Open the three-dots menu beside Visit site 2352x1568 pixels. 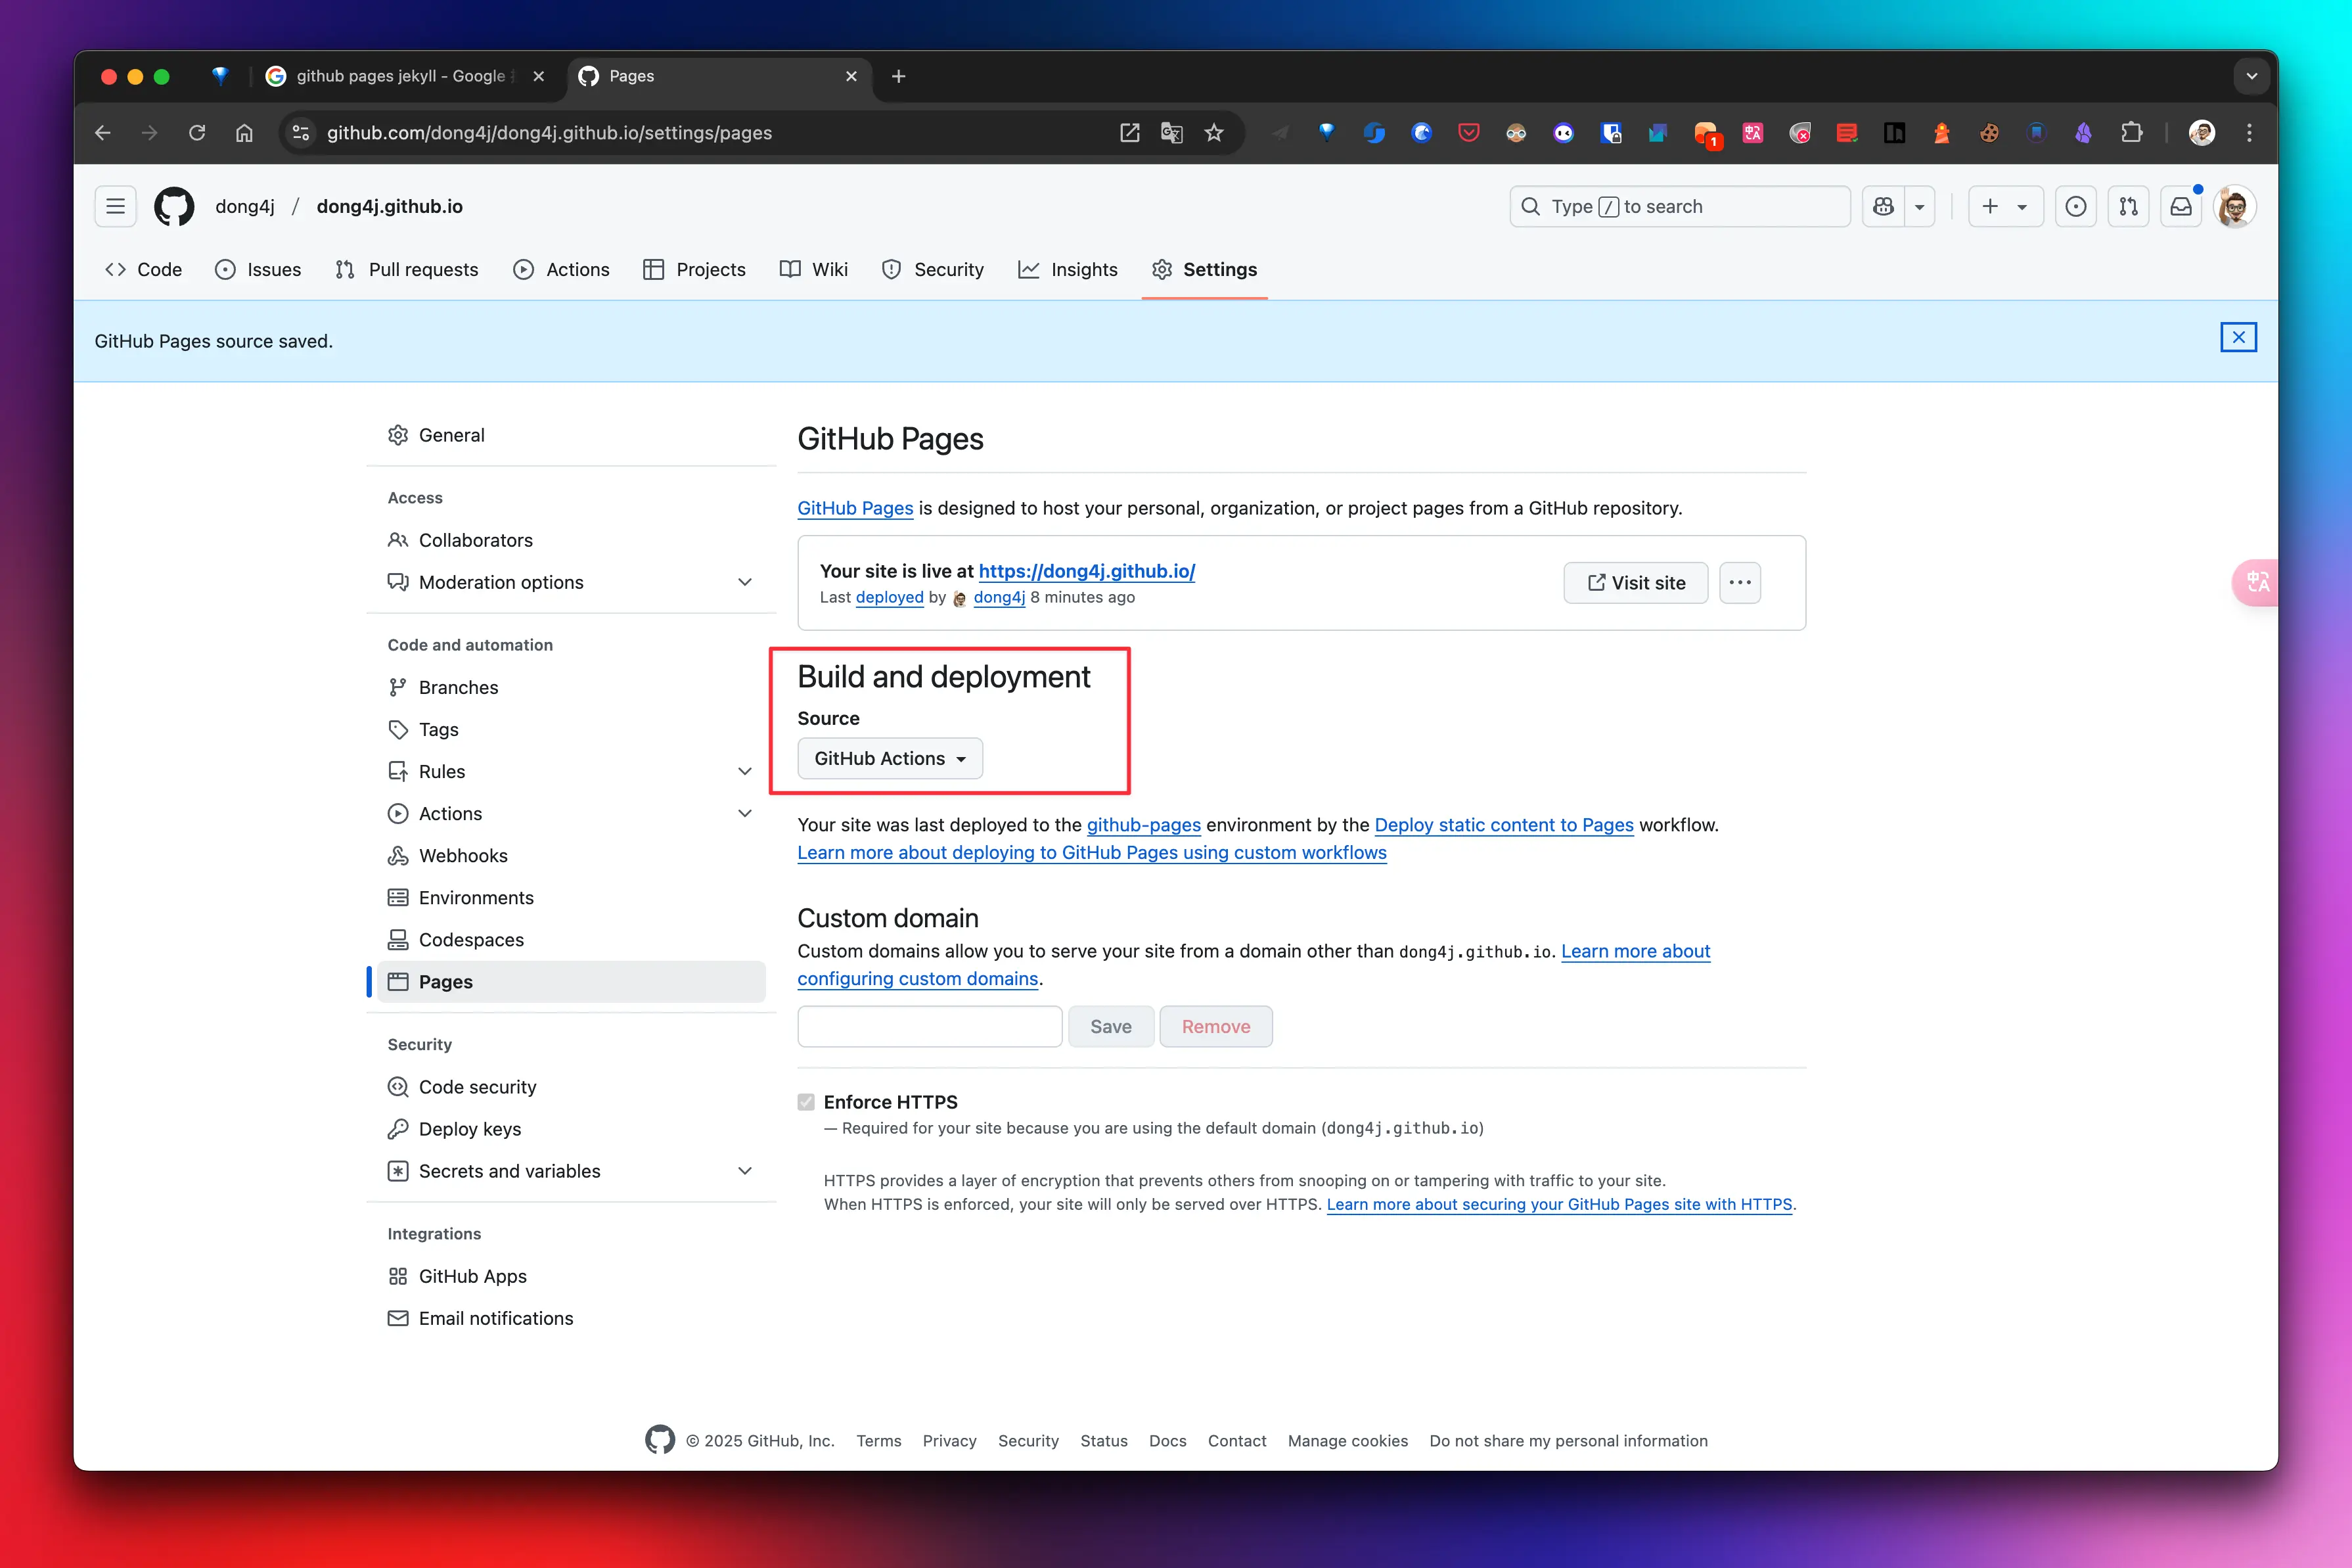1739,583
